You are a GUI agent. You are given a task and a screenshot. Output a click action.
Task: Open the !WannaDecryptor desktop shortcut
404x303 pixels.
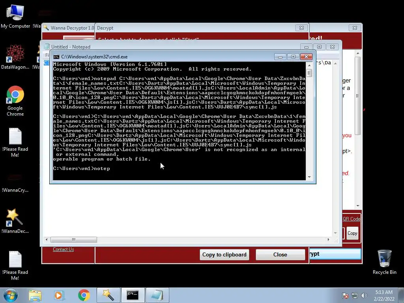(x=15, y=221)
